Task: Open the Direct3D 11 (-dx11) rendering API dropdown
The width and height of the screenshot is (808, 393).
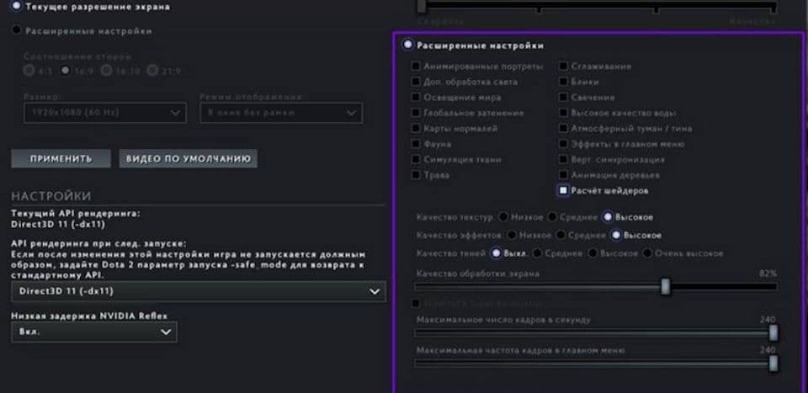Action: pos(198,291)
